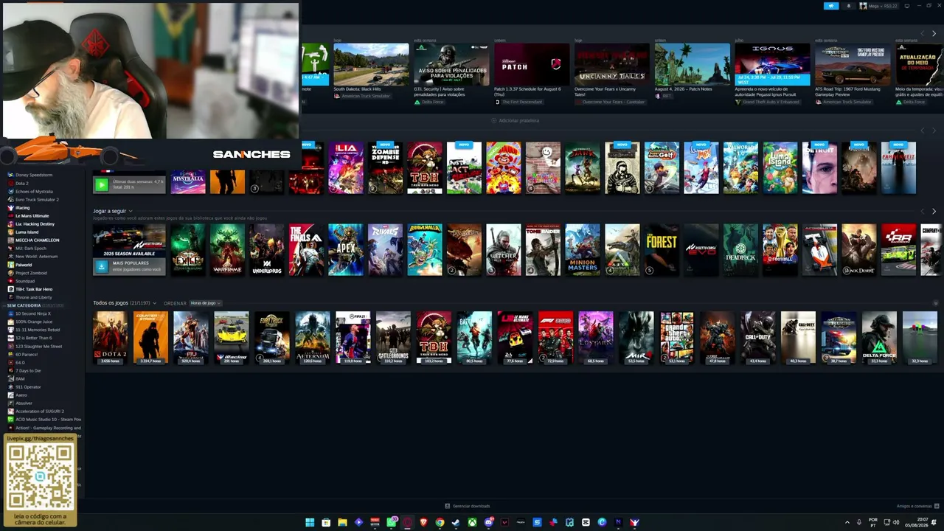
Task: Open the Horas de jogo sort dropdown
Action: (x=206, y=303)
